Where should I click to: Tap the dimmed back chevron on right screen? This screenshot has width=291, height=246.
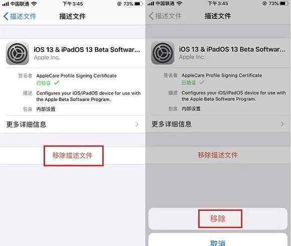151,16
